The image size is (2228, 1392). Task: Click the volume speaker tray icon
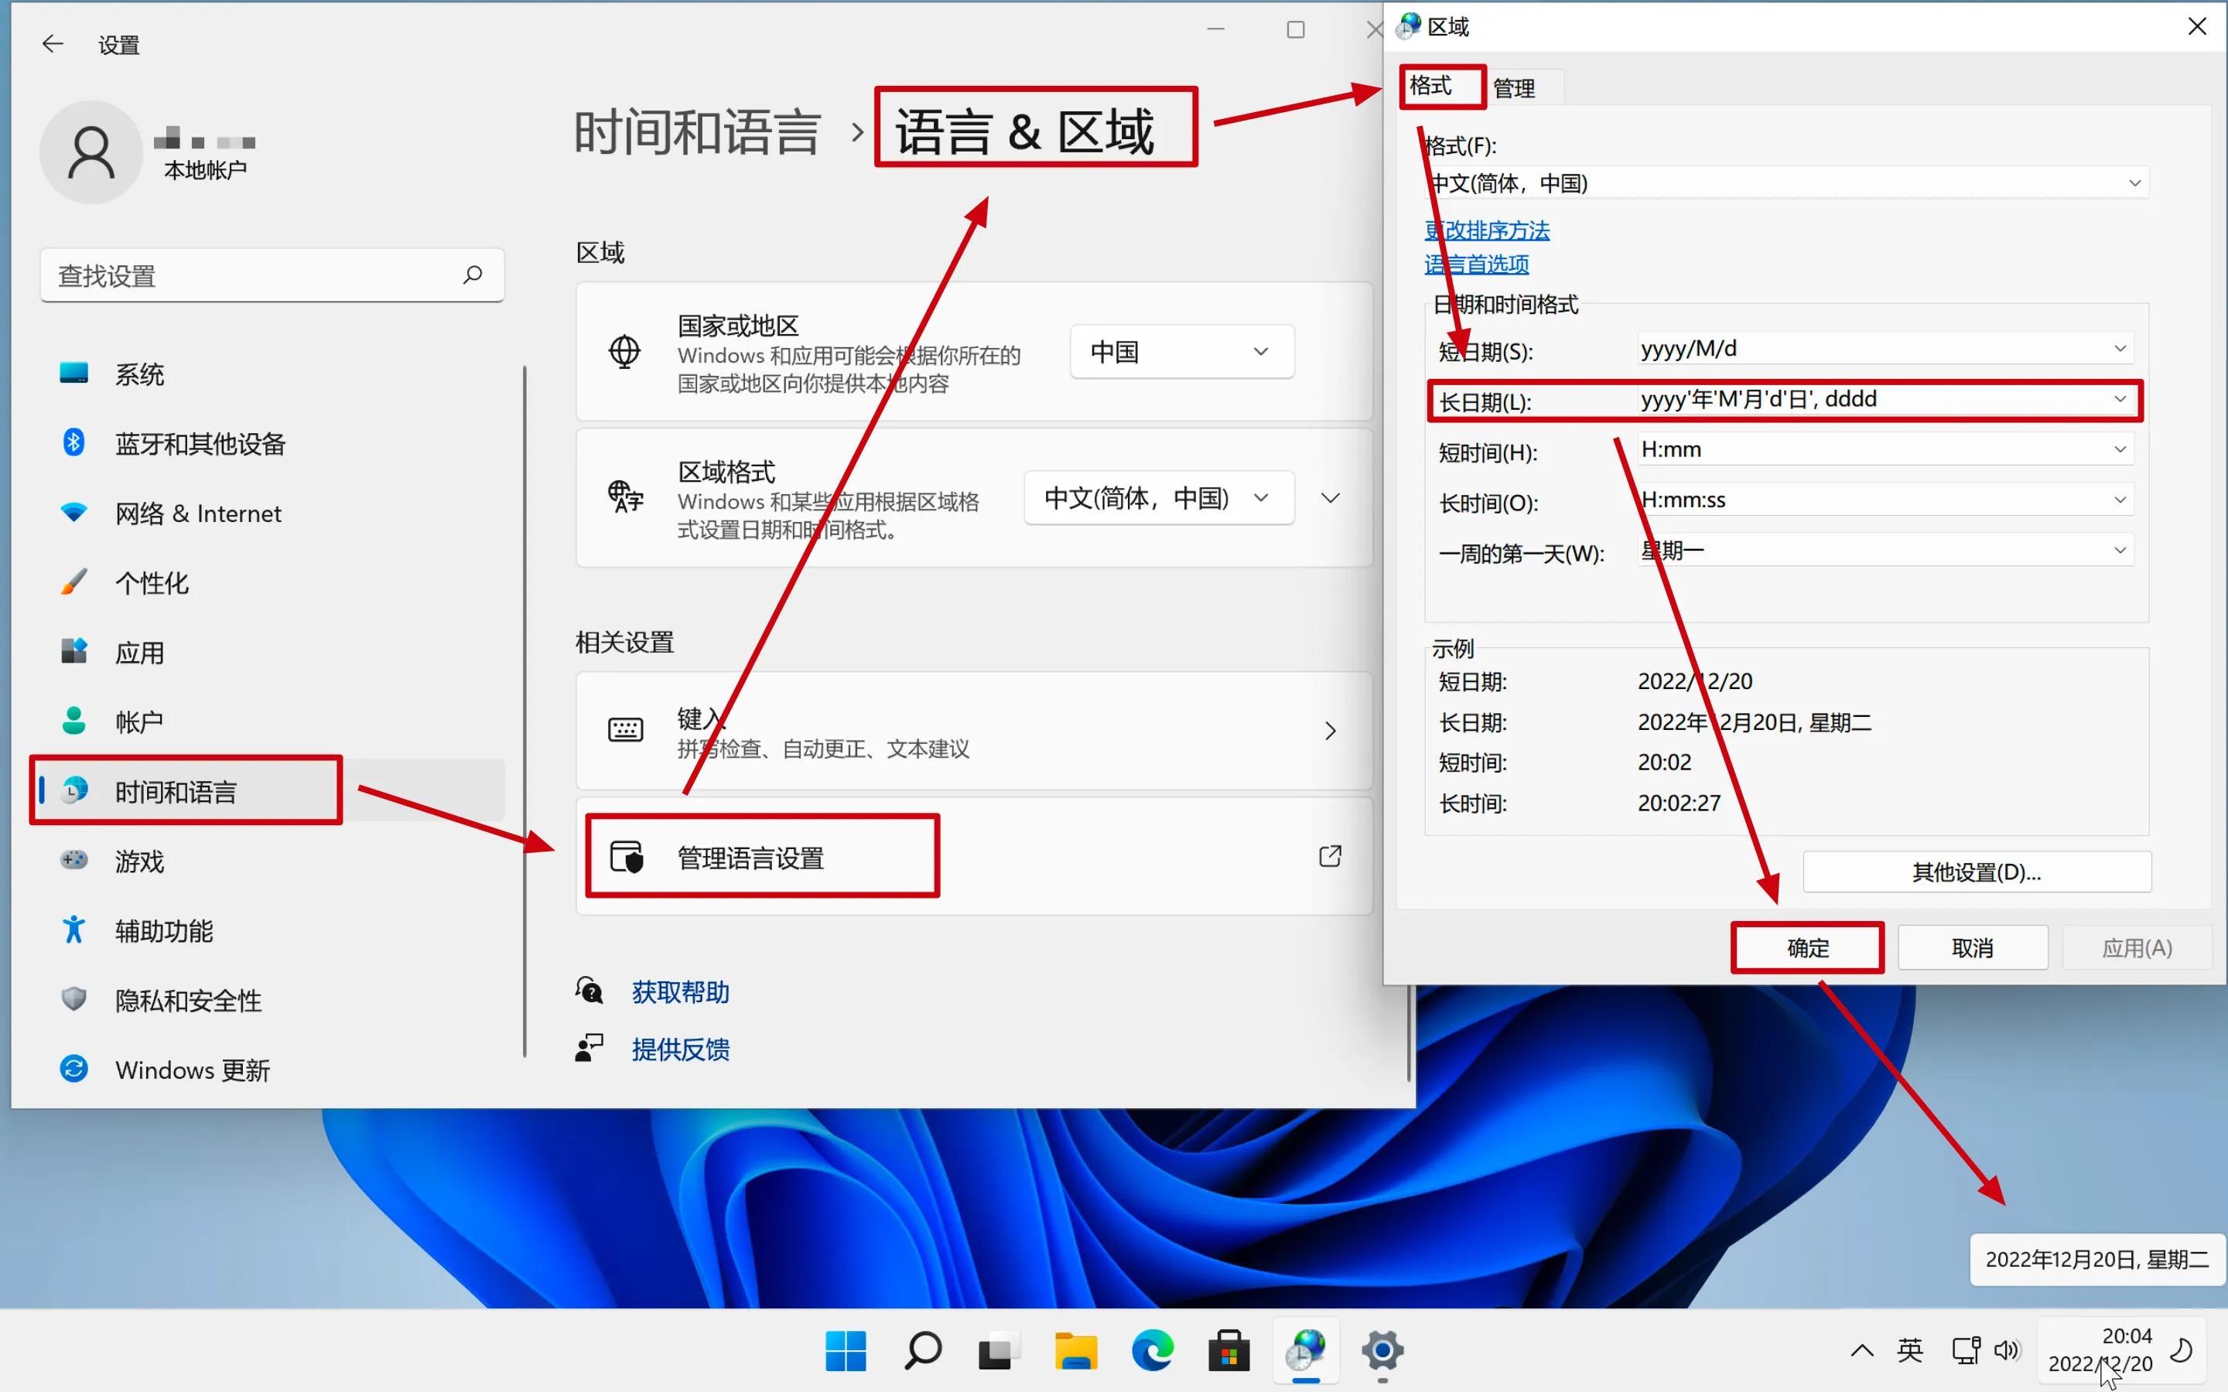(2006, 1350)
